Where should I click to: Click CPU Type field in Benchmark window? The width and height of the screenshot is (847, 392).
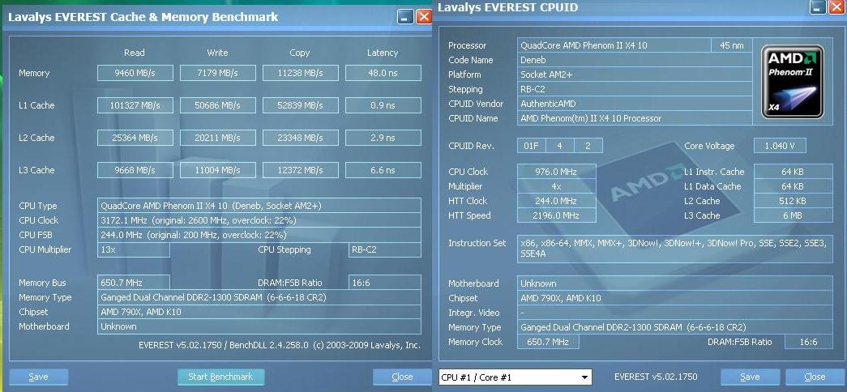tap(259, 206)
